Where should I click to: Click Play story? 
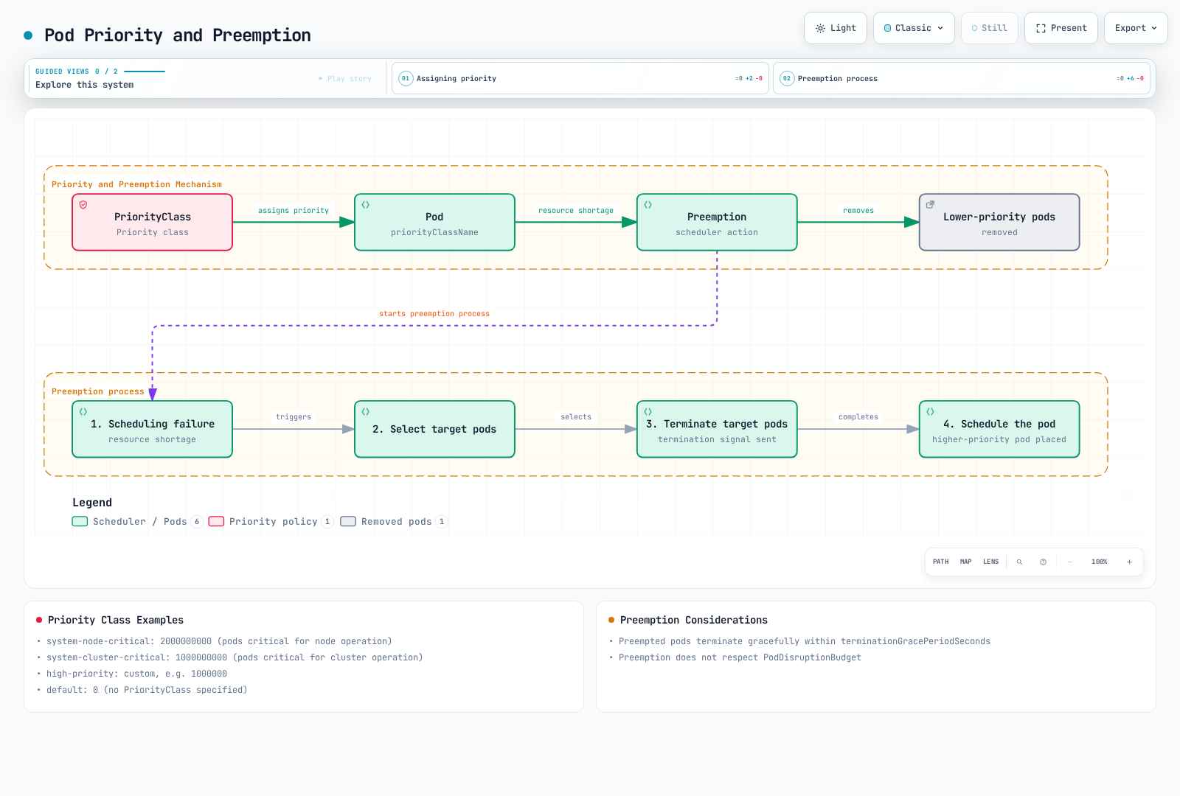345,78
